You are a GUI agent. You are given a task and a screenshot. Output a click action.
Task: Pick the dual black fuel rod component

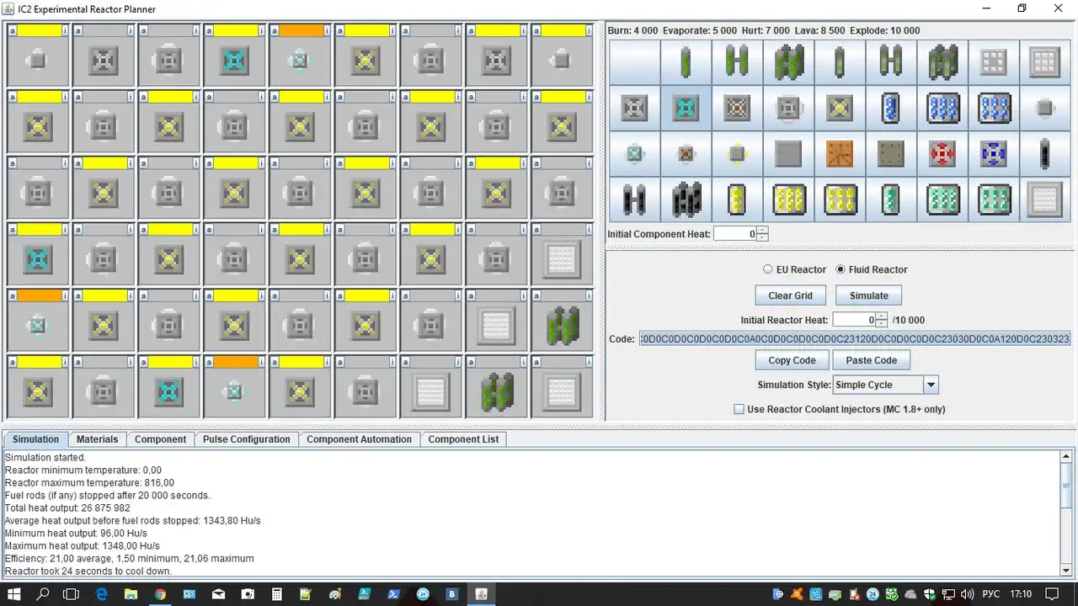pos(635,199)
